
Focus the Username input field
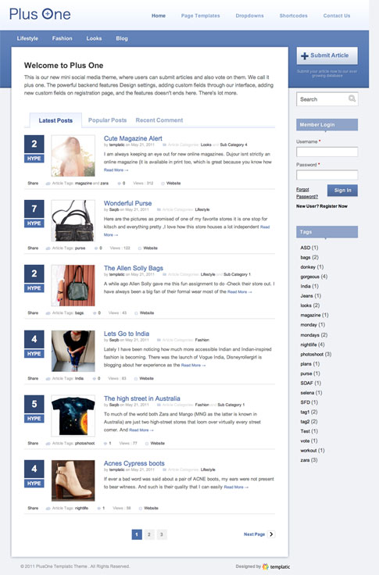click(327, 152)
